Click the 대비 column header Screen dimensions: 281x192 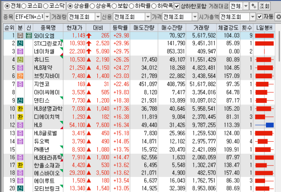98,28
